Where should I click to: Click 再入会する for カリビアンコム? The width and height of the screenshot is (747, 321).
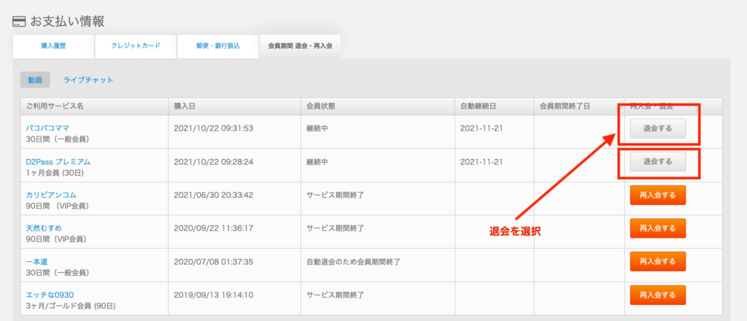point(657,196)
